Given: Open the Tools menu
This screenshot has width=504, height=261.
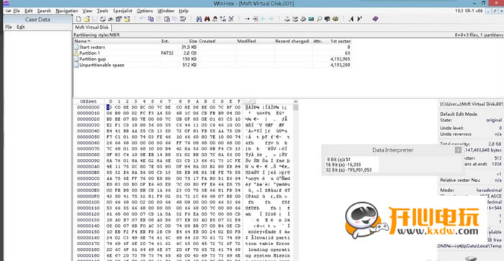Looking at the screenshot, I should (102, 11).
